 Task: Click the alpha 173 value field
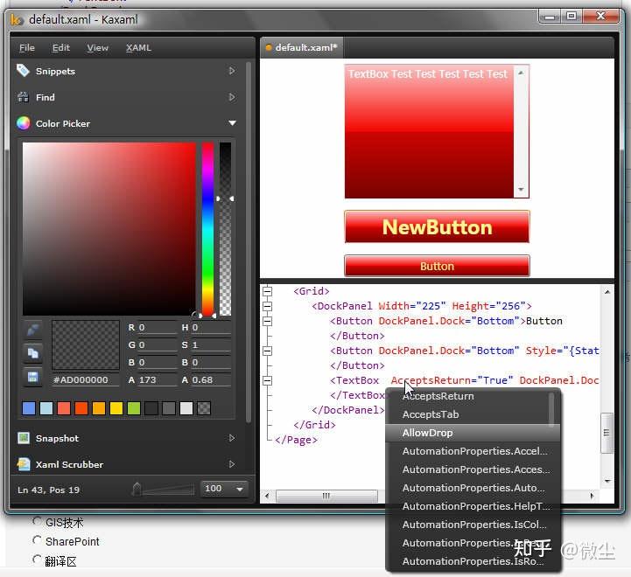pyautogui.click(x=157, y=380)
